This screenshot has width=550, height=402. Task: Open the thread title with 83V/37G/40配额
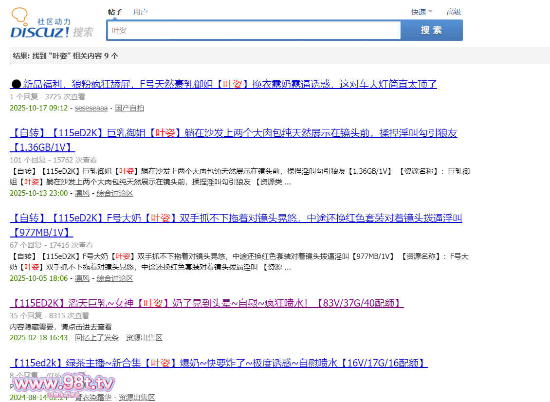click(207, 304)
